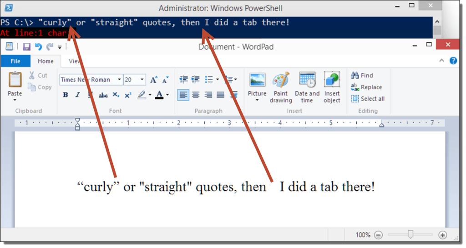Increase paragraph indent
This screenshot has height=248, width=466.
point(195,79)
